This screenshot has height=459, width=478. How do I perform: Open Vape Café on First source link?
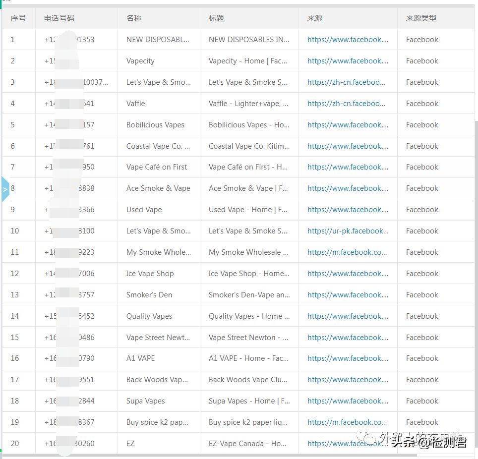coord(348,167)
